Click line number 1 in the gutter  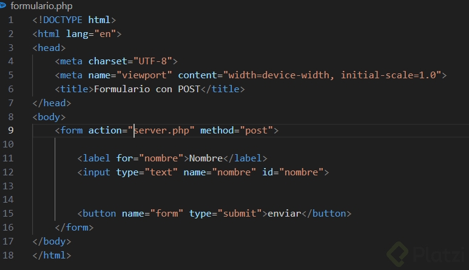coord(10,20)
